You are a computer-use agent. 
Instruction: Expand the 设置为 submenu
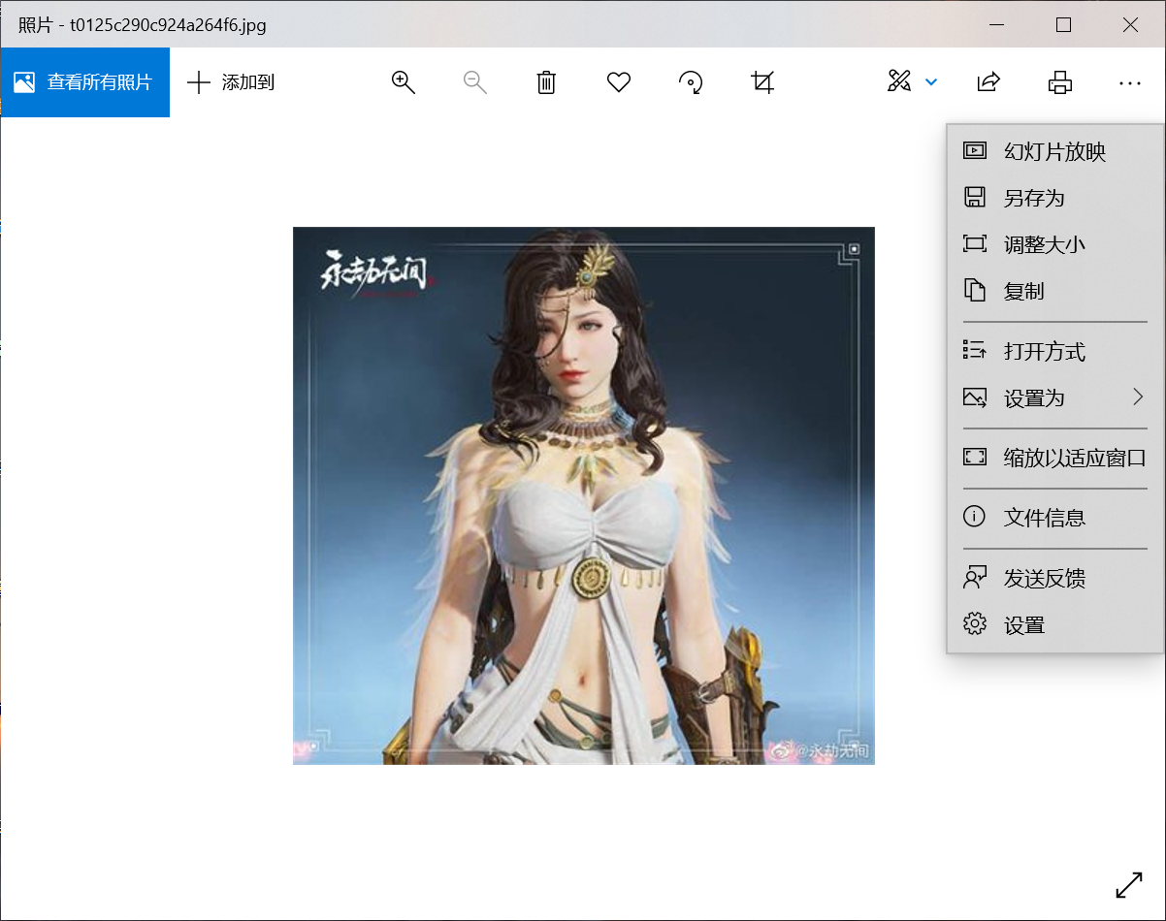tap(1055, 397)
